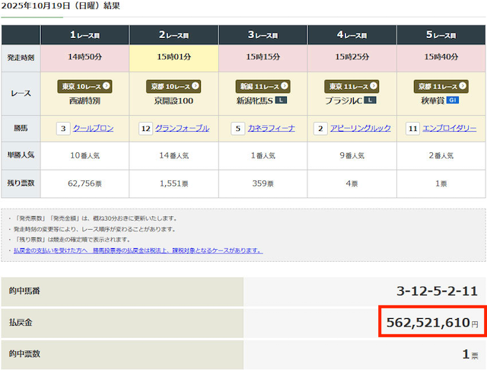Select the 5レース目 column header
The width and height of the screenshot is (487, 370).
click(x=441, y=35)
